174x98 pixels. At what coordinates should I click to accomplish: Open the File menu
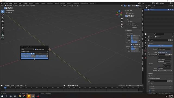click(x=4, y=3)
